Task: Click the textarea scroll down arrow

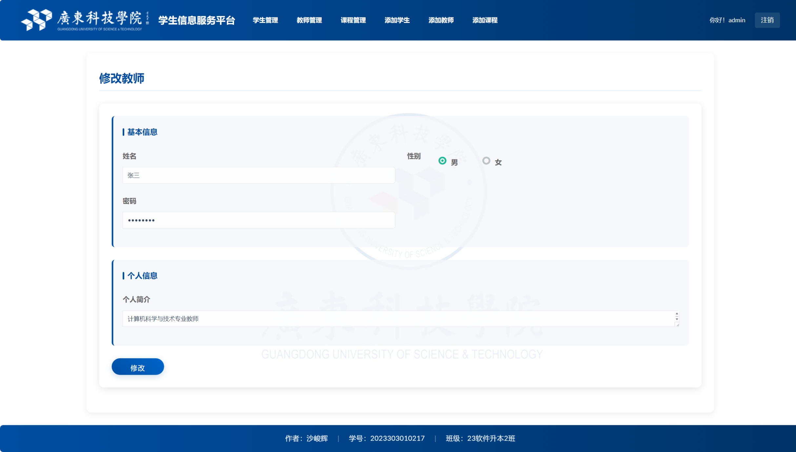Action: [x=677, y=319]
